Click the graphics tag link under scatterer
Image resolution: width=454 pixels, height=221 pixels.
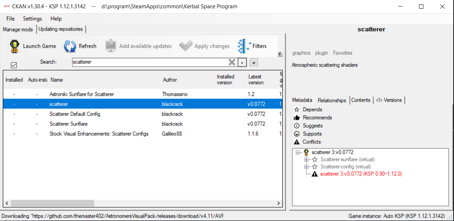[x=301, y=53]
